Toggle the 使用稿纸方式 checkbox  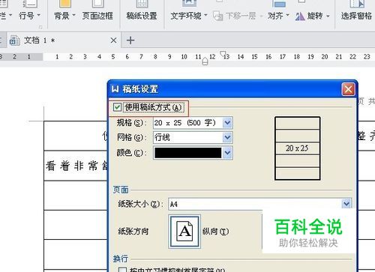pyautogui.click(x=117, y=107)
